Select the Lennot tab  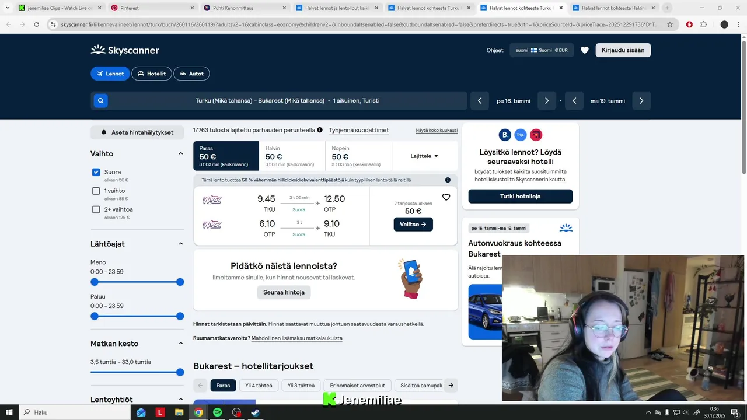click(x=110, y=73)
